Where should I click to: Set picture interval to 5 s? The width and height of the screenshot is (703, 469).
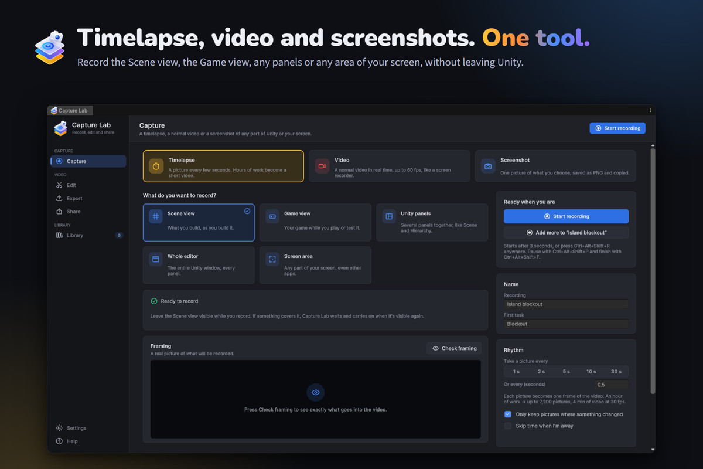click(567, 371)
